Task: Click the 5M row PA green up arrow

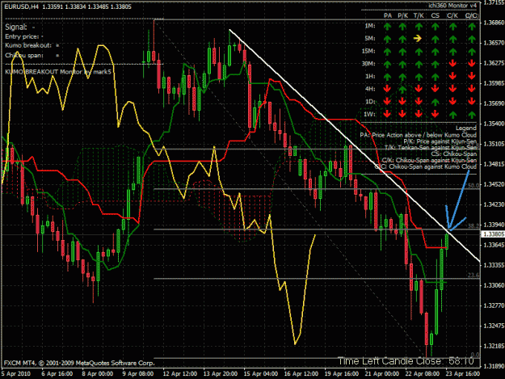Action: pyautogui.click(x=387, y=39)
